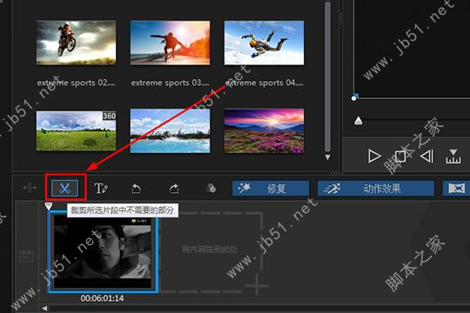Click the button with the film frame icon

pos(457,189)
